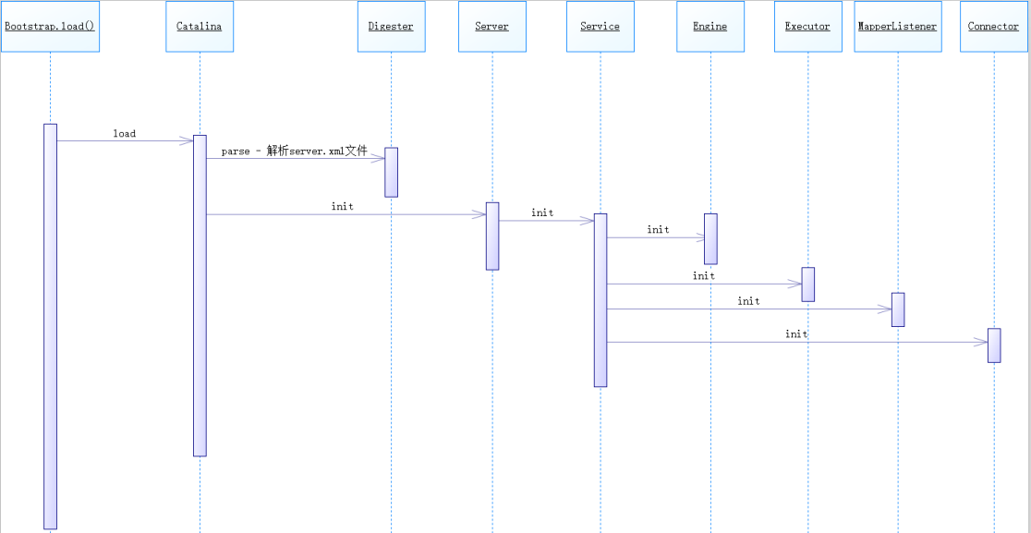Click the Bootstrap.load() activation bar
The height and width of the screenshot is (533, 1031).
pyautogui.click(x=51, y=326)
